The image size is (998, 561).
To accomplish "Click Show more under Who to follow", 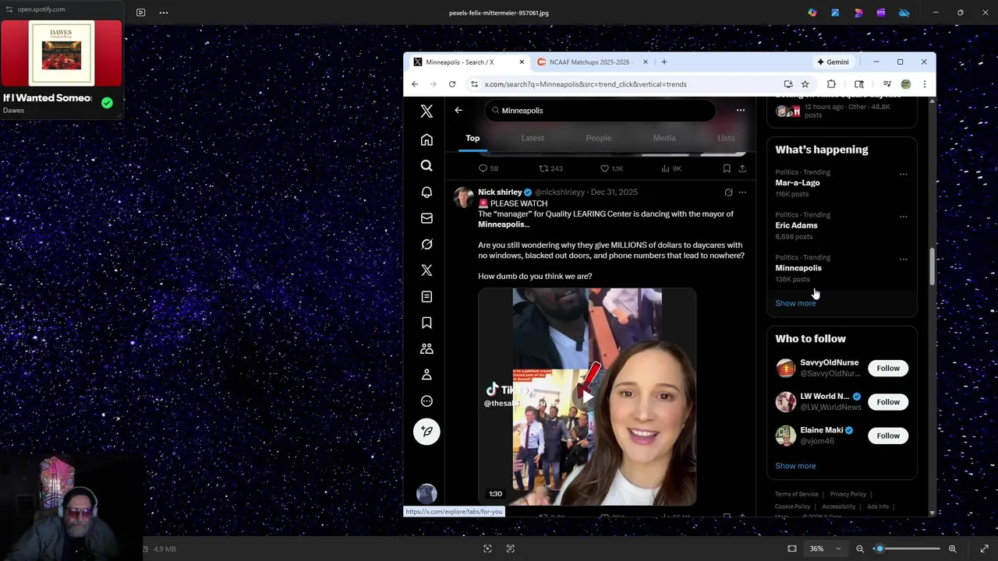I will pos(795,466).
